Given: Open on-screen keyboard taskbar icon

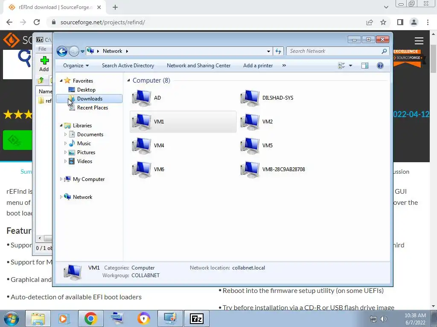Looking at the screenshot, I should tap(117, 318).
